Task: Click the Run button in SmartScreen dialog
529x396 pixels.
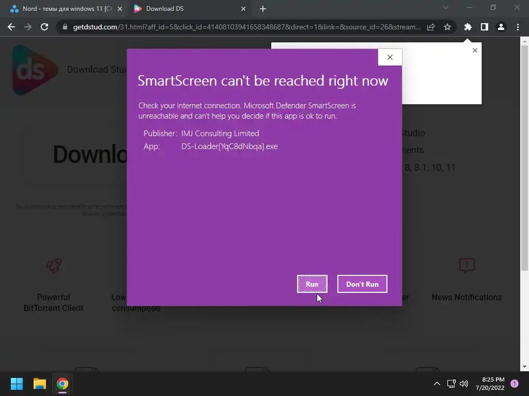Action: [x=312, y=284]
